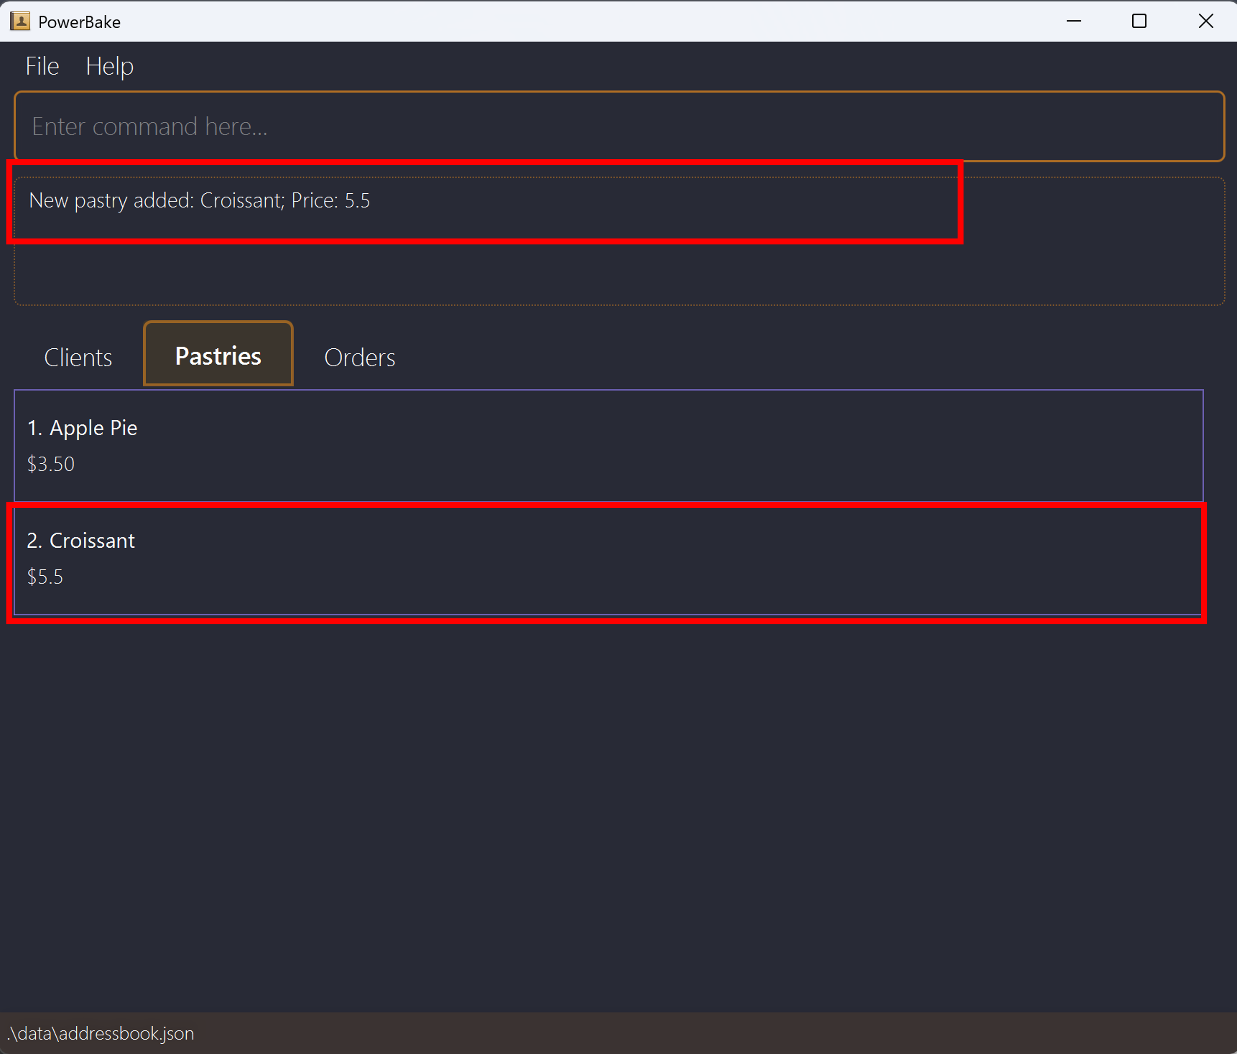
Task: Open the Help menu
Action: pos(109,66)
